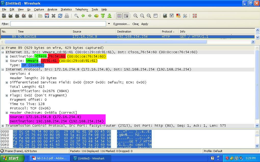This screenshot has width=260, height=162.
Task: Select the Time to live: 128 line
Action: click(x=27, y=104)
